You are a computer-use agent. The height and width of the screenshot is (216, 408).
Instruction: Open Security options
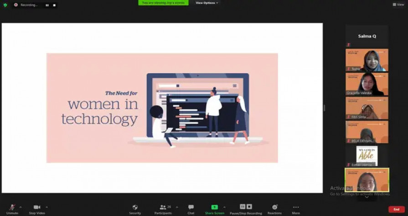click(135, 208)
